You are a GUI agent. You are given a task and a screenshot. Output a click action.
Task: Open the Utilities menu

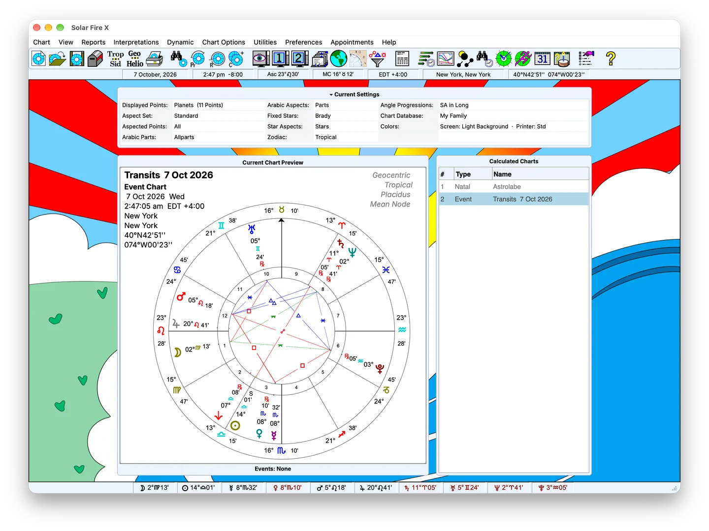coord(265,42)
